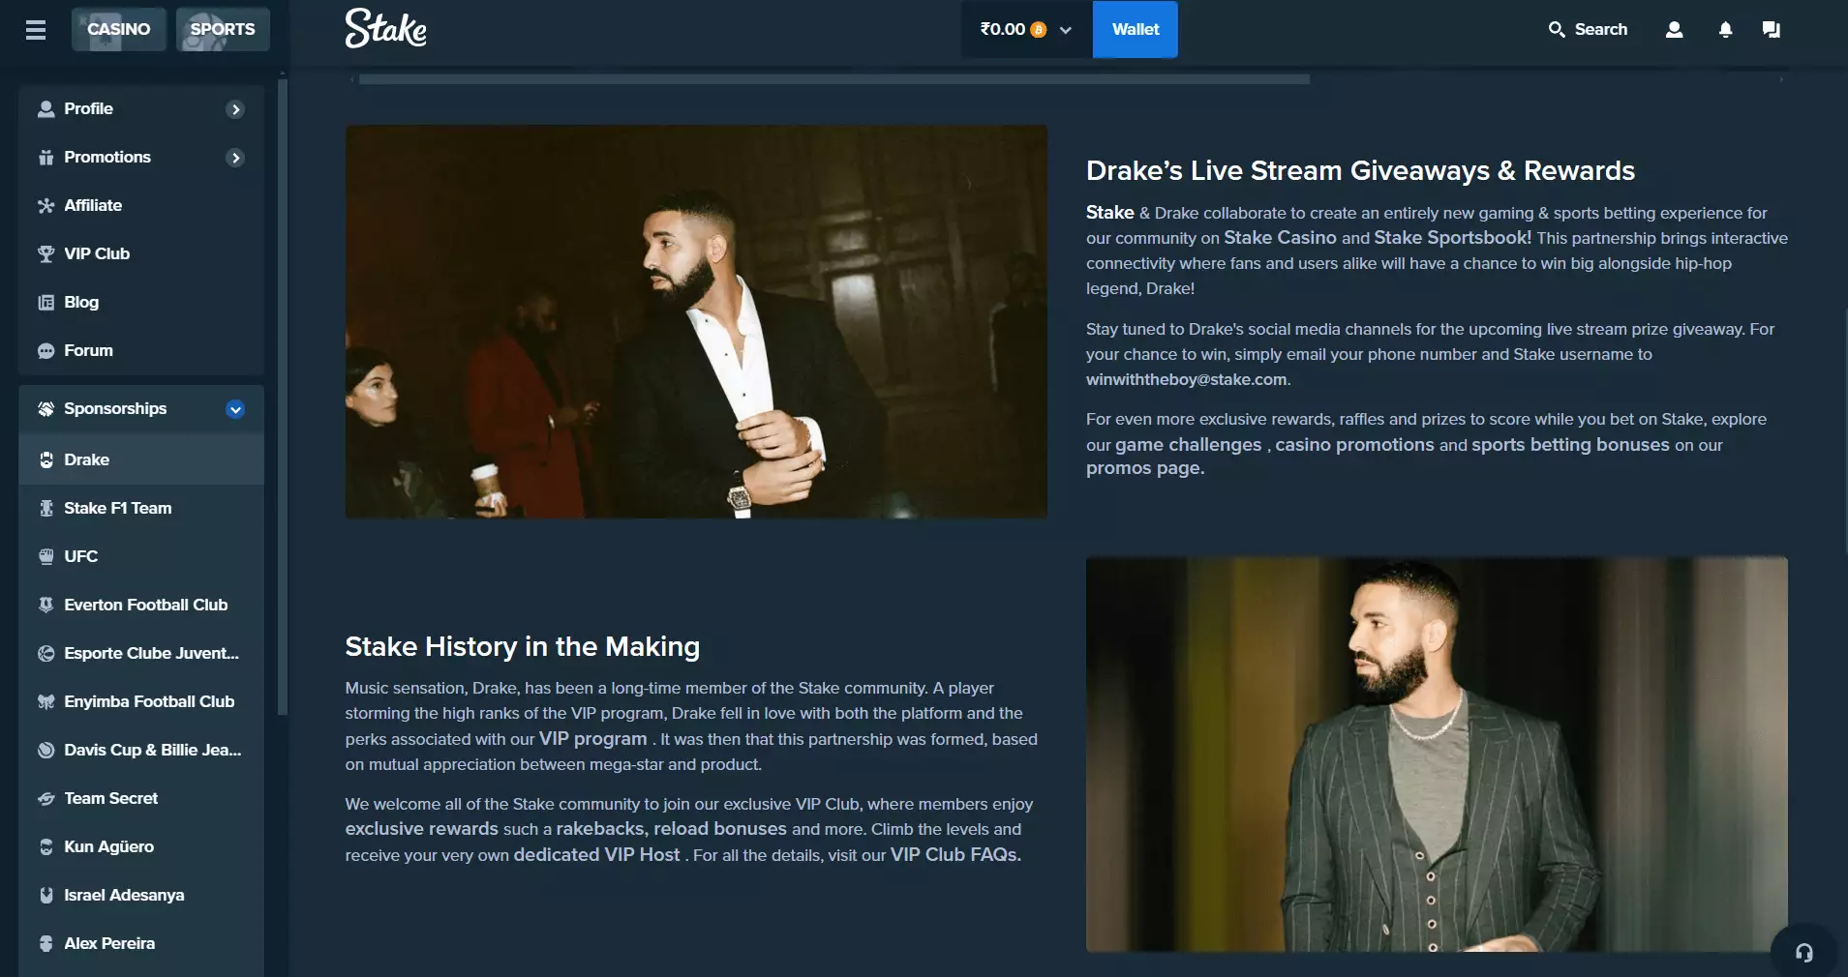Collapse the Sponsorships section chevron

click(x=235, y=409)
